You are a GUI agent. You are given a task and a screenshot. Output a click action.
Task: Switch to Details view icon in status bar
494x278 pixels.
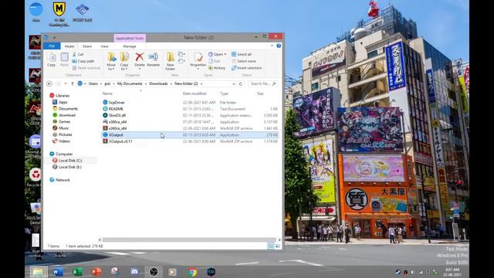click(x=271, y=246)
